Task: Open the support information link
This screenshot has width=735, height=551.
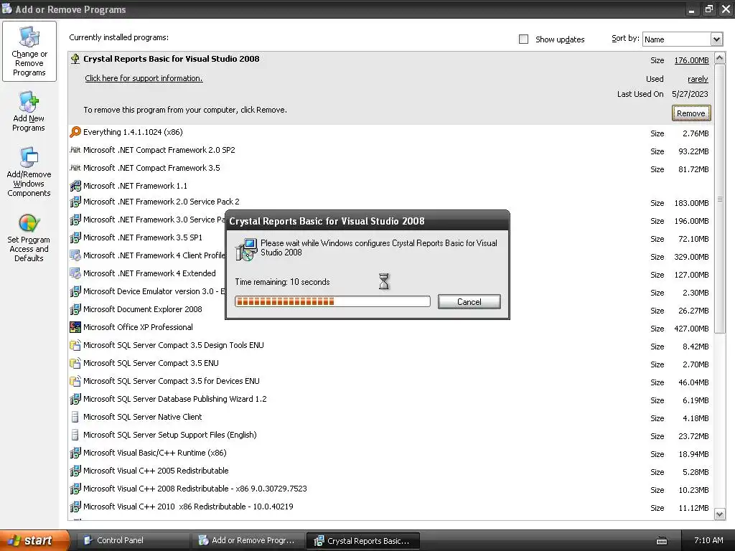Action: 144,78
